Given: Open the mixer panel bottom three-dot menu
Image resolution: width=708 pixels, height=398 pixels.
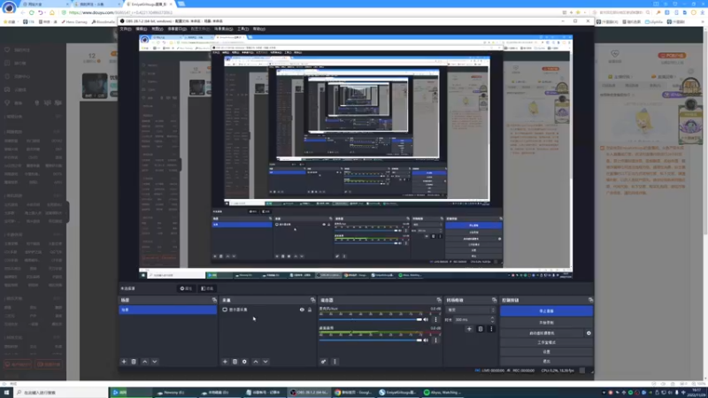Looking at the screenshot, I should click(x=335, y=362).
